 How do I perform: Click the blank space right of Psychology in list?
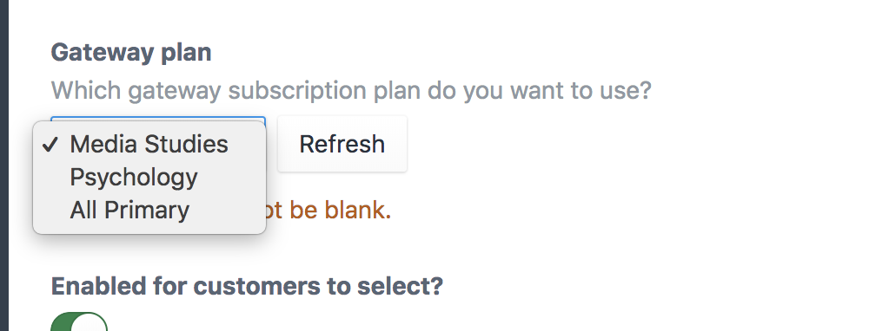(x=230, y=178)
